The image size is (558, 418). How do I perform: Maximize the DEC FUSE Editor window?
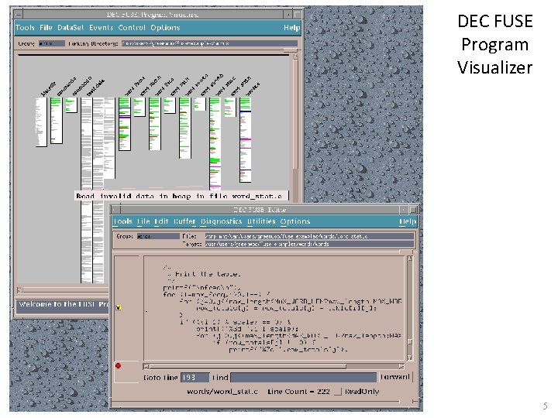[x=413, y=209]
